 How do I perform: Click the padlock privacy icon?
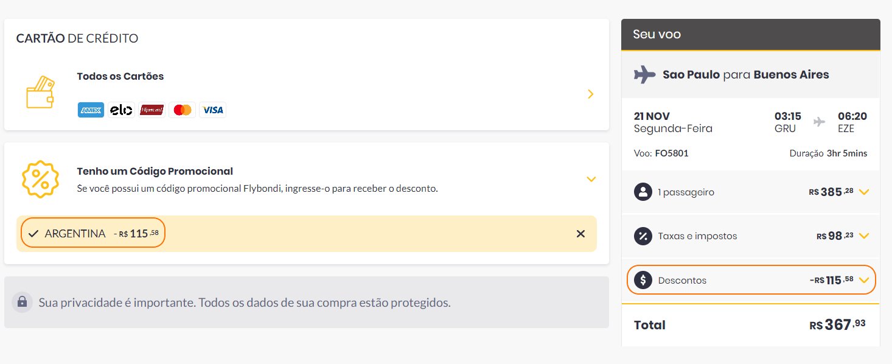[x=22, y=302]
